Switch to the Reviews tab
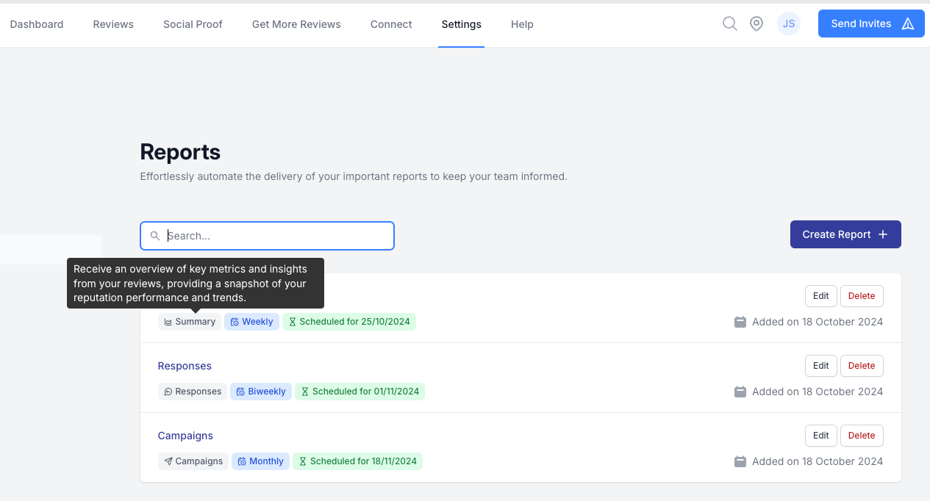 (x=113, y=24)
